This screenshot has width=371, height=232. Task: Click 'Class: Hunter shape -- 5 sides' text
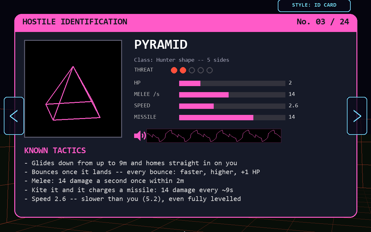point(181,60)
